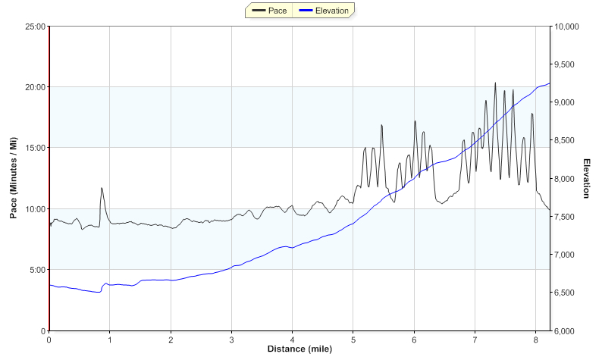This screenshot has height=357, width=602.
Task: Click the pace spike near mile 1
Action: click(102, 189)
